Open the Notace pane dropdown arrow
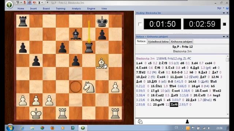Image resolution: width=234 pixels, height=131 pixels. 224,36
